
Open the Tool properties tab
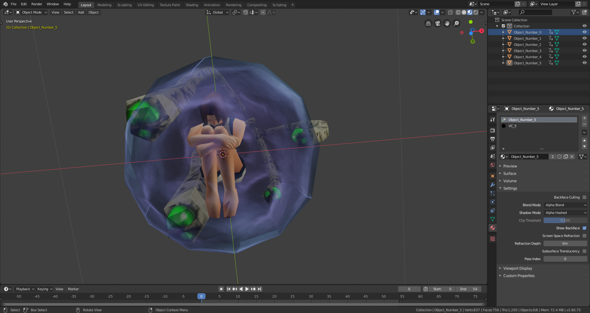[x=493, y=119]
